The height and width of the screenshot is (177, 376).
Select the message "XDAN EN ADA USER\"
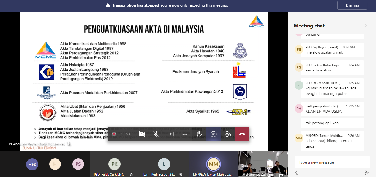pyautogui.click(x=324, y=111)
